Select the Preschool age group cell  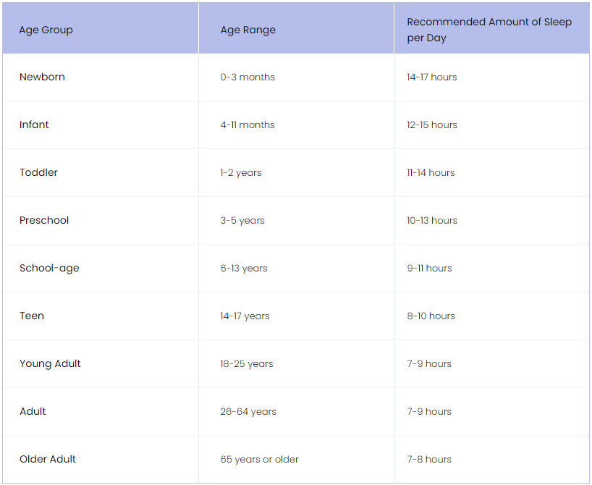[44, 221]
